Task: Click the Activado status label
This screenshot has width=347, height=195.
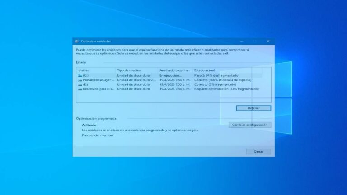Action: 89,125
